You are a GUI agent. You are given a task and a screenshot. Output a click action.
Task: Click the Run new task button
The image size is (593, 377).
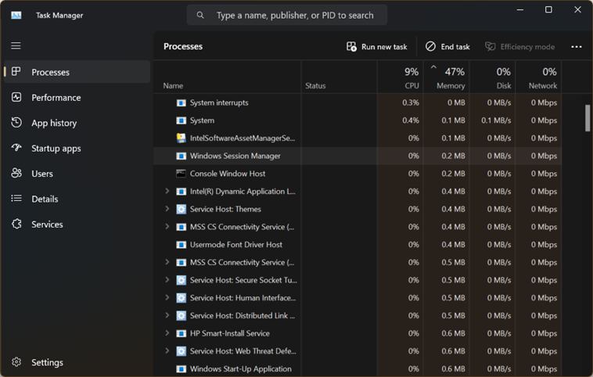[377, 46]
